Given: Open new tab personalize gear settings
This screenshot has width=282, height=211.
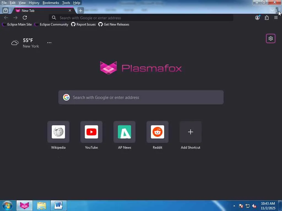Looking at the screenshot, I should (x=270, y=38).
